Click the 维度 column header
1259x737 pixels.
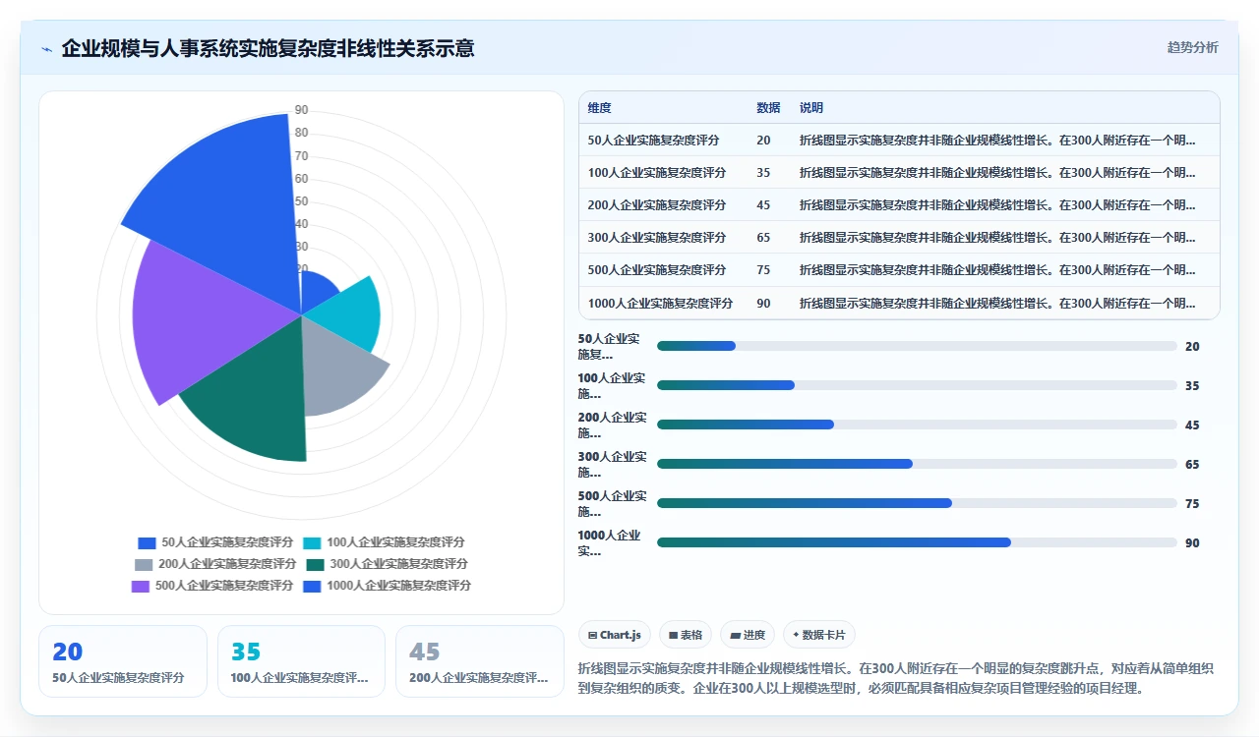click(x=599, y=108)
